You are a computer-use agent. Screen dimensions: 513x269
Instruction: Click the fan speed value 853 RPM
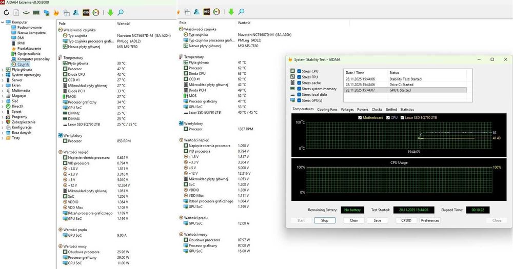[124, 141]
